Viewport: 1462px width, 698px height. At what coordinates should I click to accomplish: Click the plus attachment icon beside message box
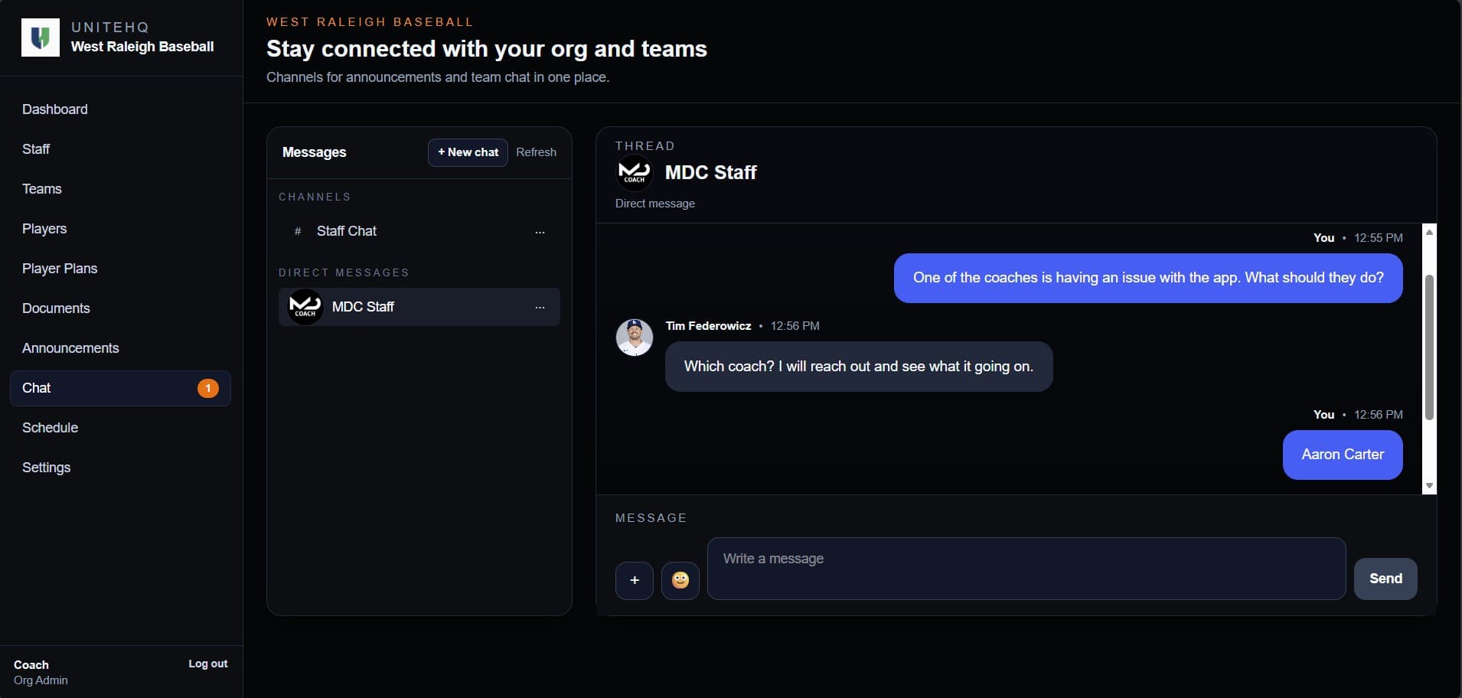pos(635,580)
